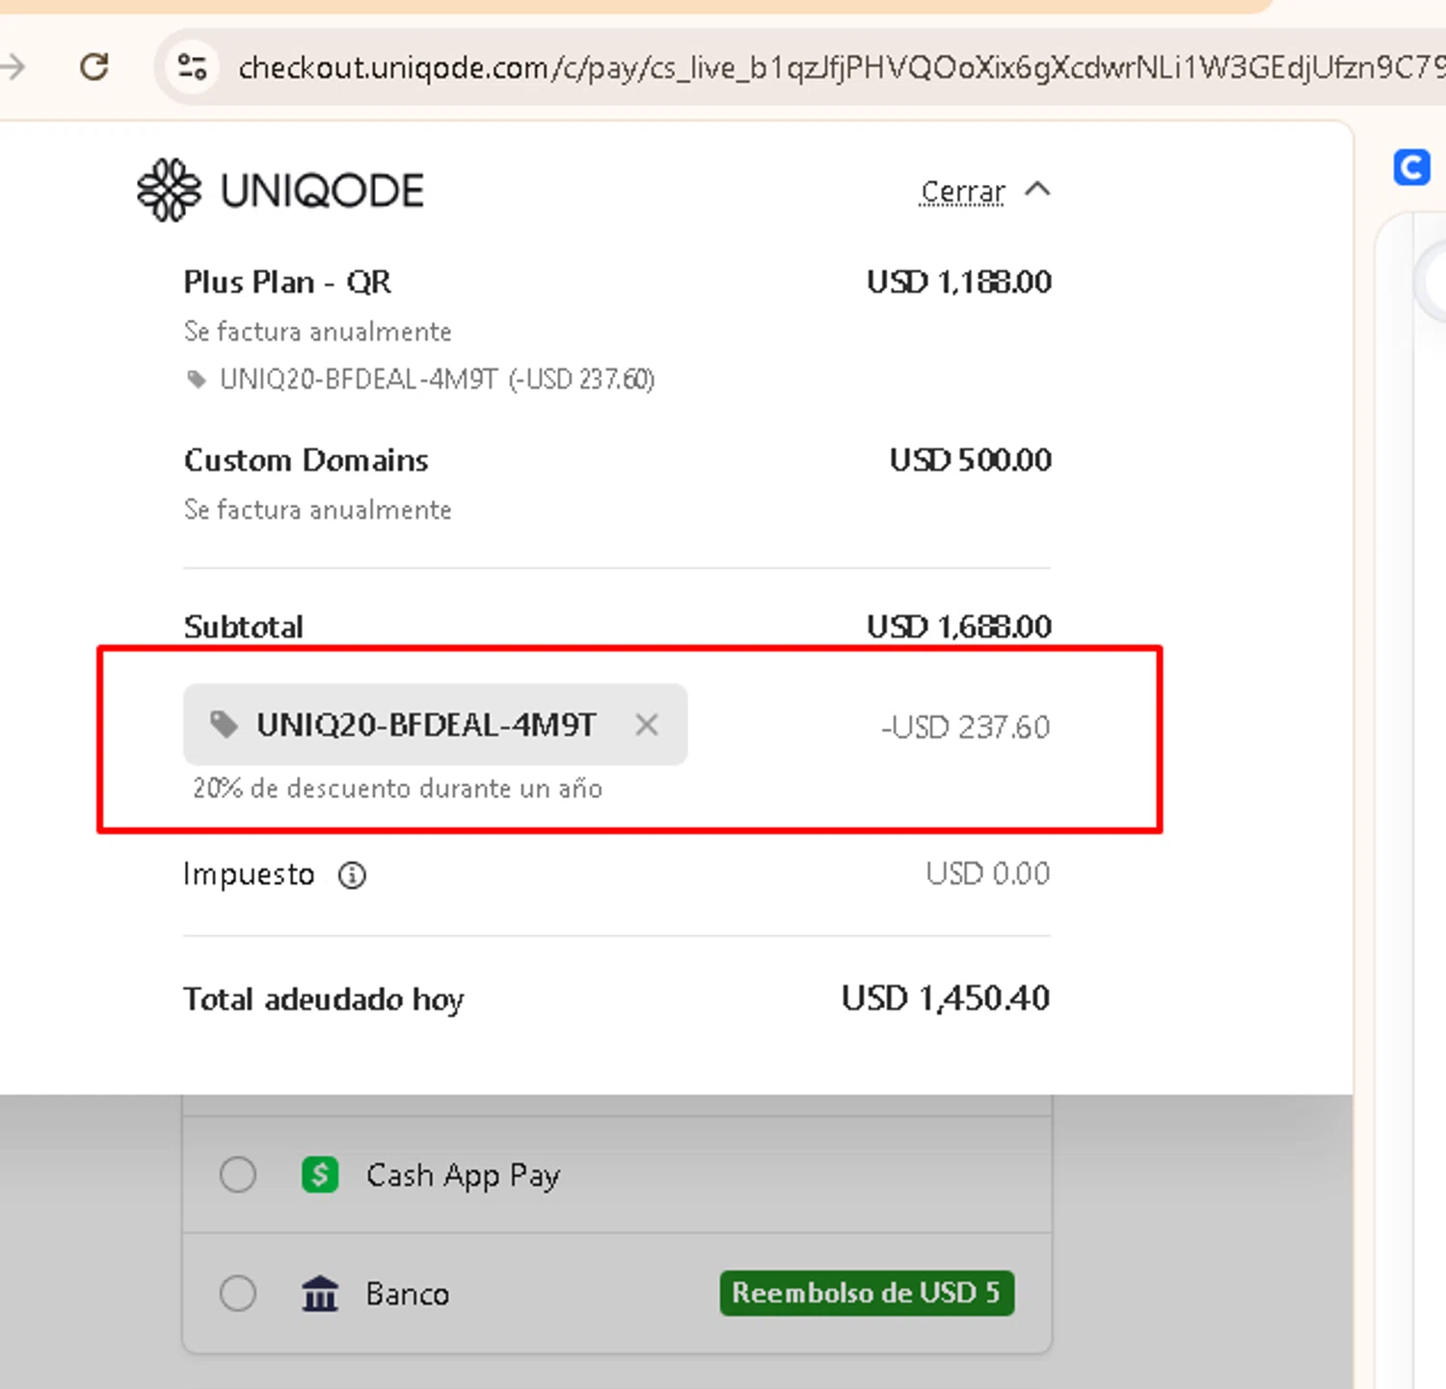This screenshot has height=1389, width=1446.
Task: Click the Reembolso de USD 5 badge
Action: click(867, 1293)
